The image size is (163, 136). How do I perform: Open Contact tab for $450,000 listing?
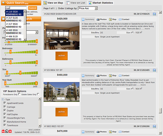124,76
